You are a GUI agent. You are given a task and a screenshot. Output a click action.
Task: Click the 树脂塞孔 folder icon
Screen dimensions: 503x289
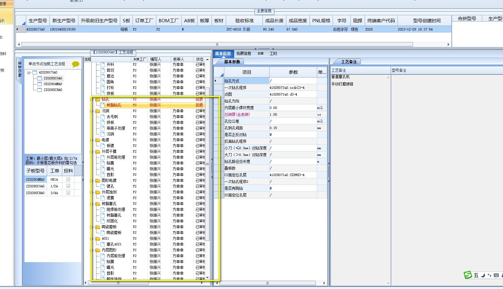pyautogui.click(x=98, y=204)
